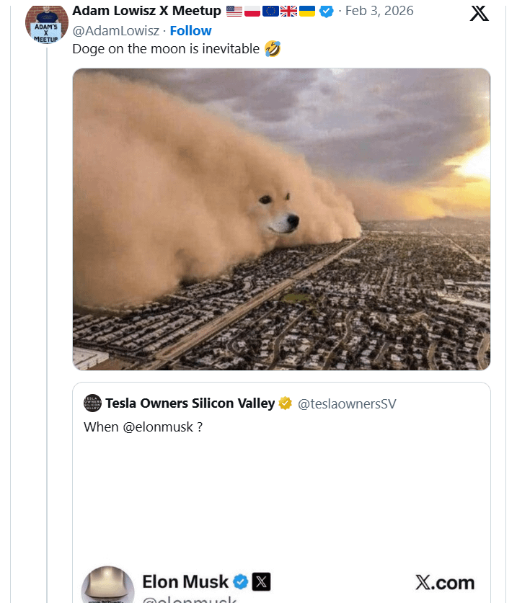517x603 pixels.
Task: Click the @teslaownersSV handle
Action: [x=347, y=403]
